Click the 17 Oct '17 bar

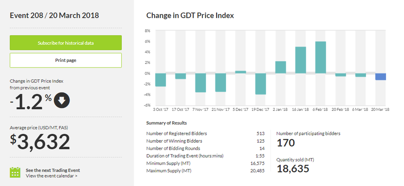(181, 76)
